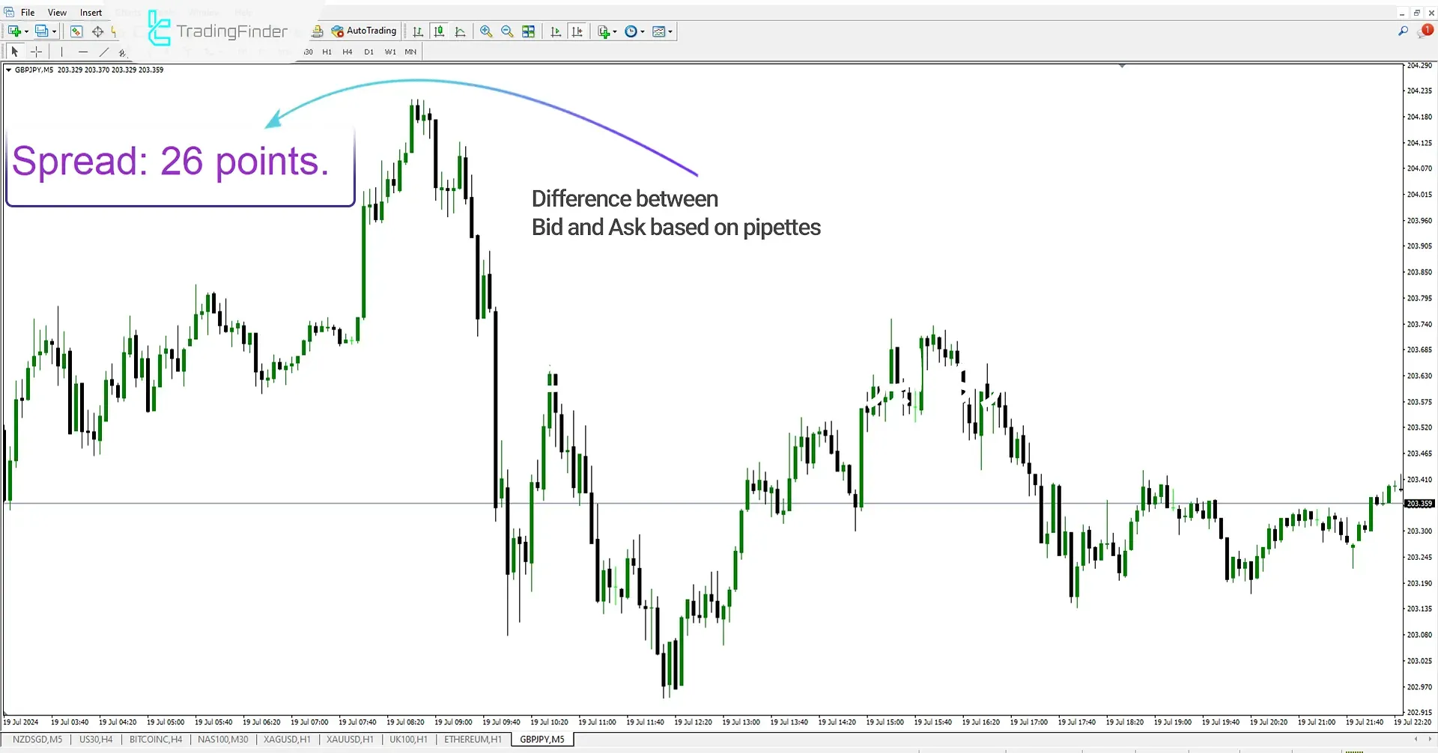Open the Periods dropdown next to the clock icon
The width and height of the screenshot is (1438, 753).
click(643, 31)
